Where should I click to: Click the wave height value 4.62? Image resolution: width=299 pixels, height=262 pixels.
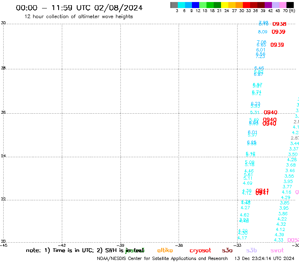click(244, 215)
